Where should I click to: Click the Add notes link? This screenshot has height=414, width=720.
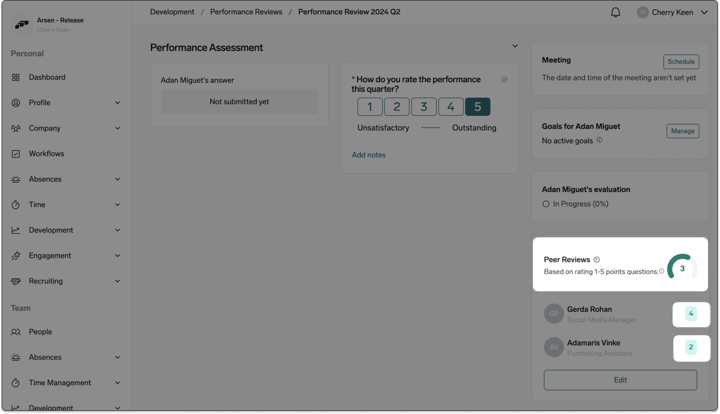pyautogui.click(x=368, y=155)
